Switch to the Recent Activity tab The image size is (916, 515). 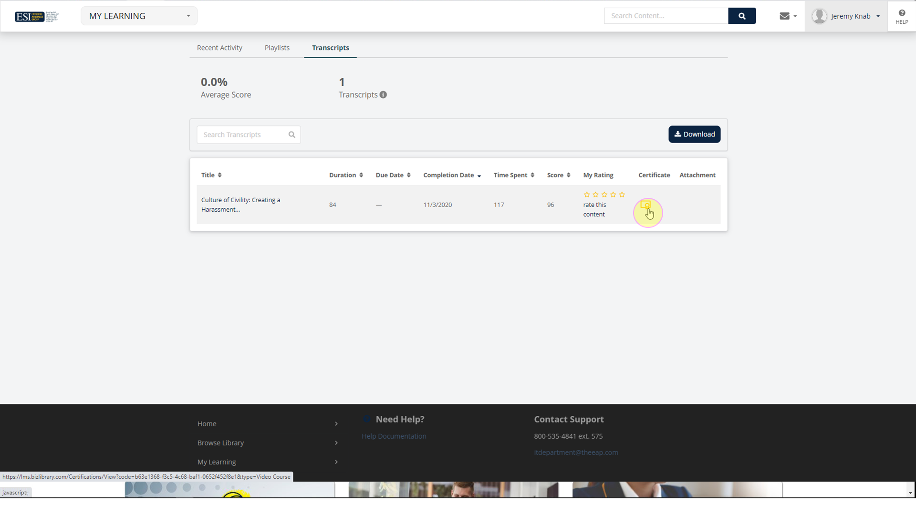pos(219,48)
